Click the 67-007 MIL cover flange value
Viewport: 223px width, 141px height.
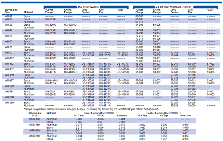(x=139, y=16)
